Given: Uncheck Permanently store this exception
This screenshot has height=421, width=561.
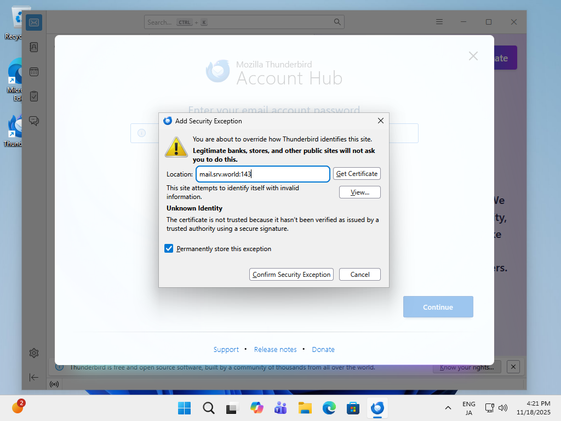Looking at the screenshot, I should click(x=169, y=248).
